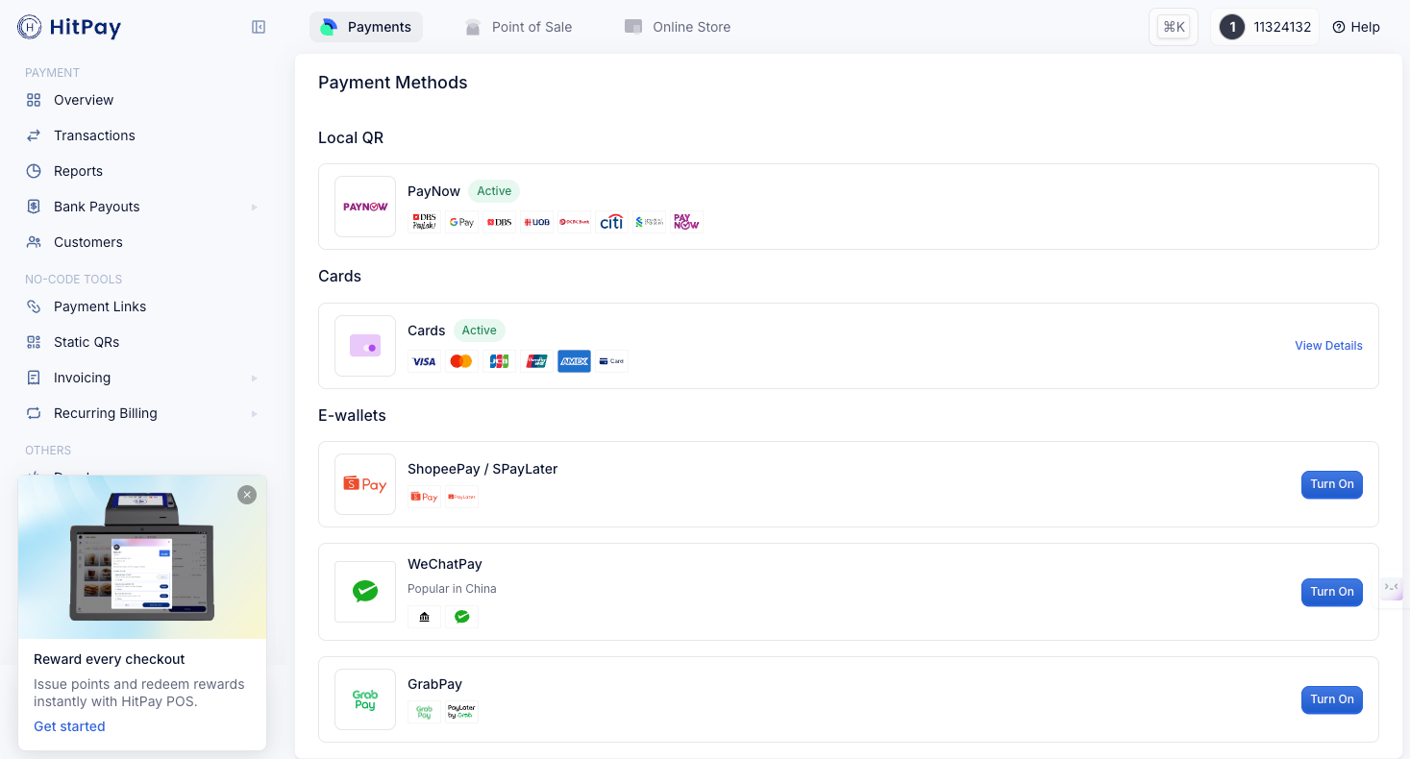
Task: Click the HitPay logo
Action: pyautogui.click(x=69, y=27)
